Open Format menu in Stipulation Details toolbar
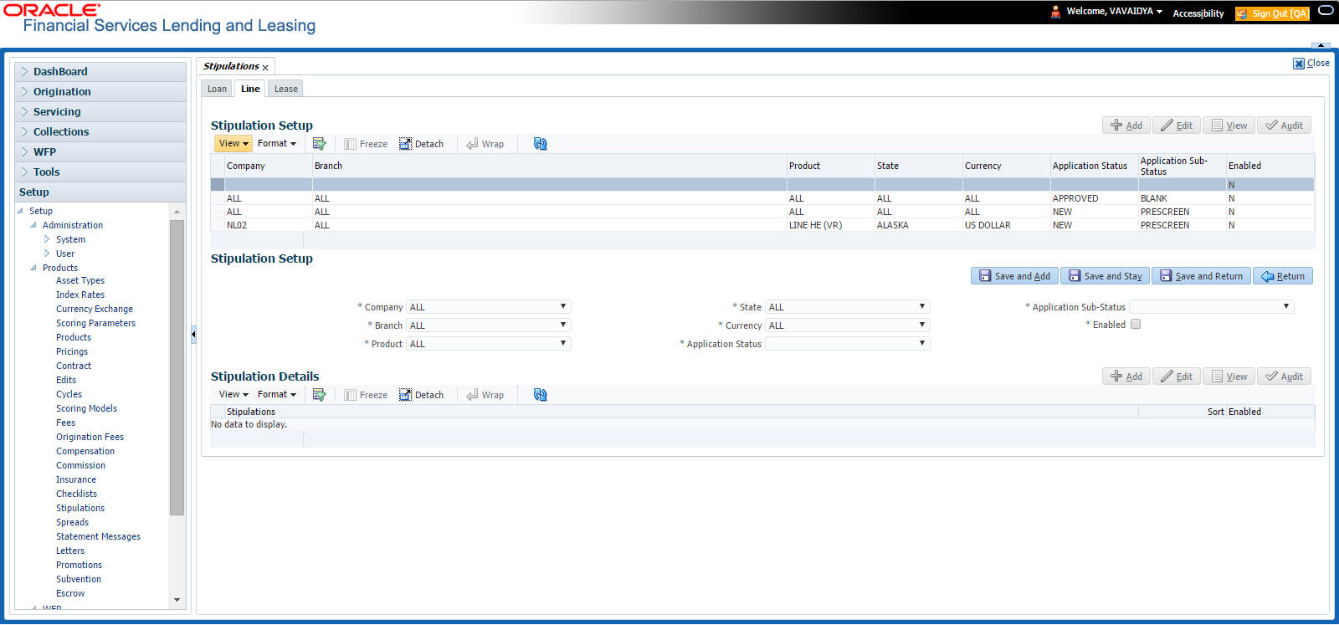Image resolution: width=1339 pixels, height=625 pixels. [x=276, y=394]
